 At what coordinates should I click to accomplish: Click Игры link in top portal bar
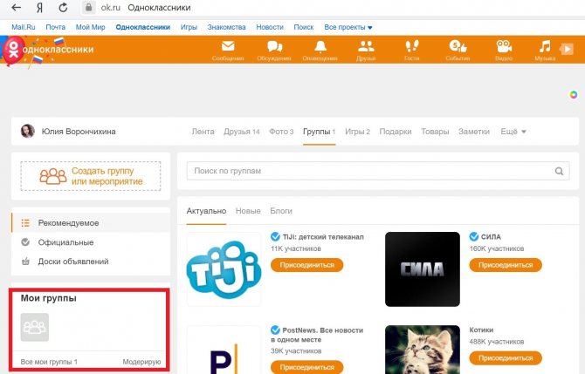[x=189, y=27]
